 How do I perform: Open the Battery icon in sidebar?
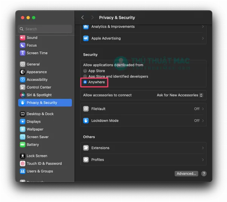(x=22, y=145)
